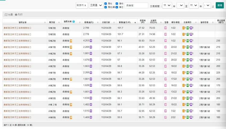
Task: Click orange 預 icon in the A棟1號 row
Action: coord(71,47)
